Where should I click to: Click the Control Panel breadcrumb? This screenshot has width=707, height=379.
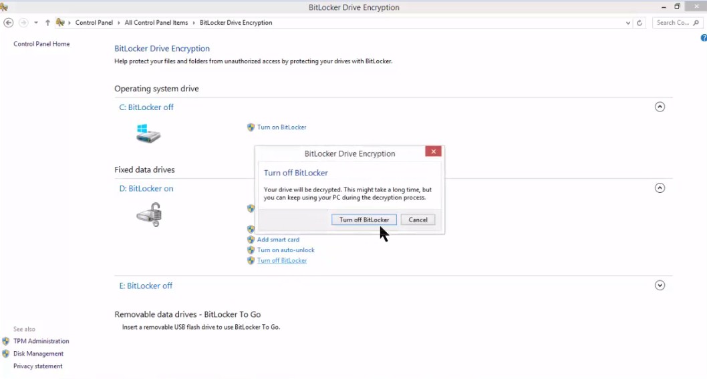(x=94, y=23)
